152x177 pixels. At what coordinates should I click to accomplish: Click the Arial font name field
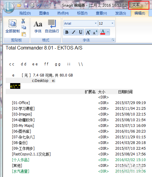click(x=79, y=23)
